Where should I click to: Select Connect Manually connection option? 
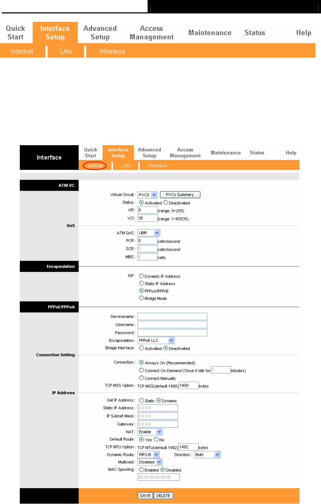pyautogui.click(x=141, y=378)
